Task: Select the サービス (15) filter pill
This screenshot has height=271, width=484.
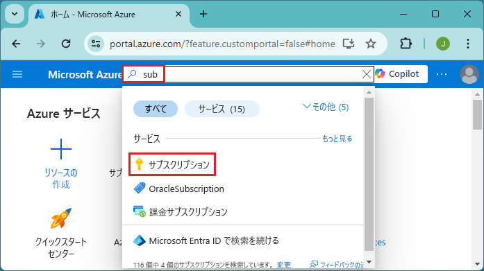Action: pyautogui.click(x=222, y=109)
